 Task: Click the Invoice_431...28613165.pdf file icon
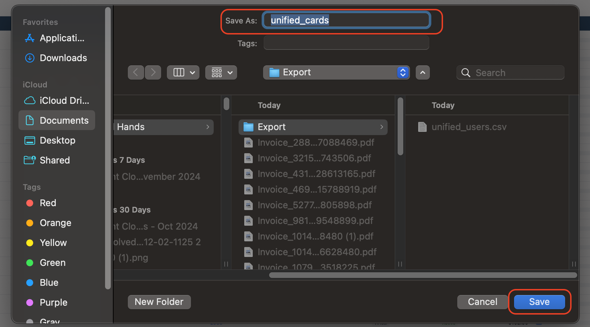click(x=248, y=174)
